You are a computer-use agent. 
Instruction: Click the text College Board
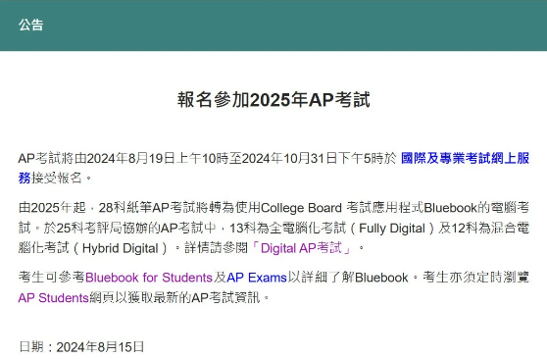click(301, 208)
